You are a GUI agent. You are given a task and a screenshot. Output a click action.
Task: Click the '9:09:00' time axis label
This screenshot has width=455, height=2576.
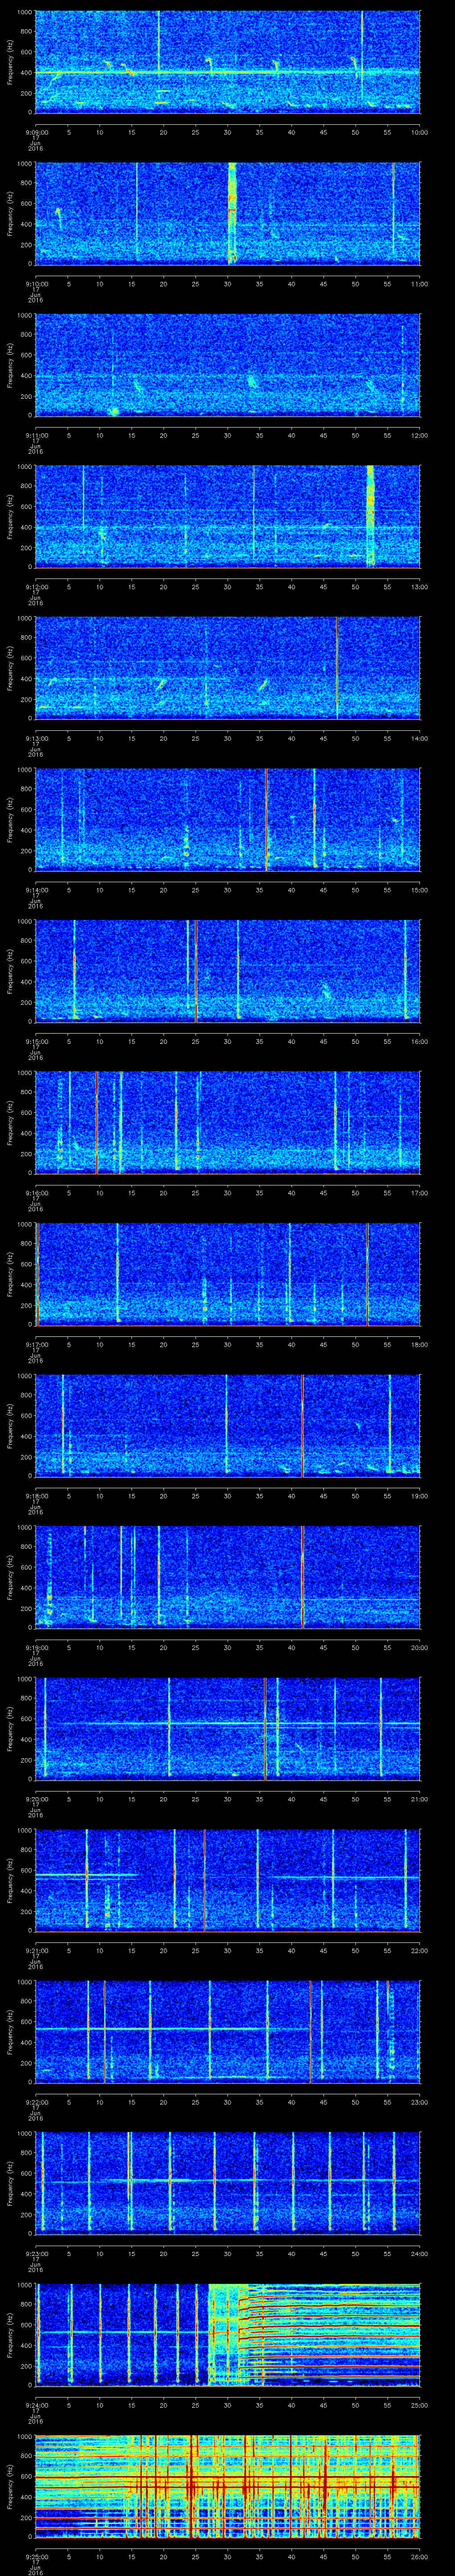[36, 132]
